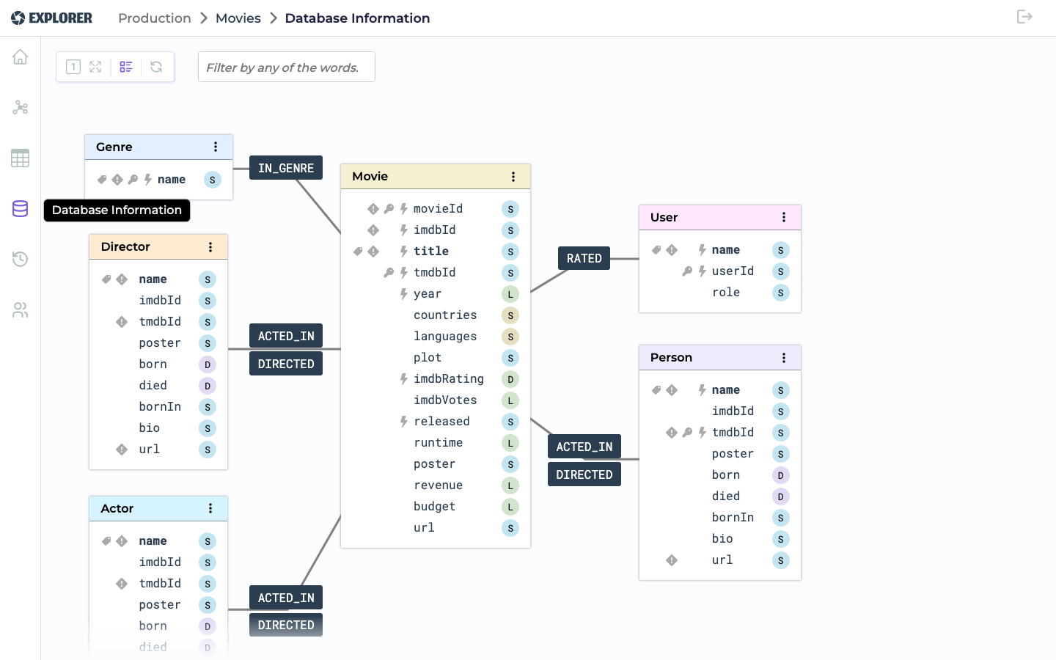This screenshot has height=660, width=1056.
Task: Click the lightning icon on Movie imdbRating row
Action: click(404, 379)
